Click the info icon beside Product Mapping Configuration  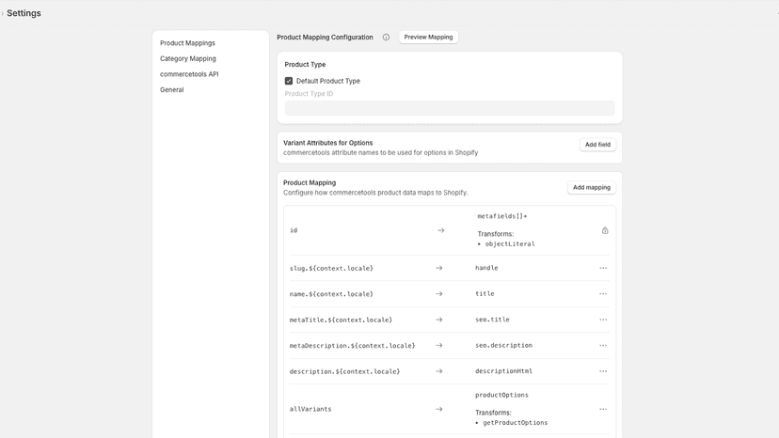coord(386,38)
